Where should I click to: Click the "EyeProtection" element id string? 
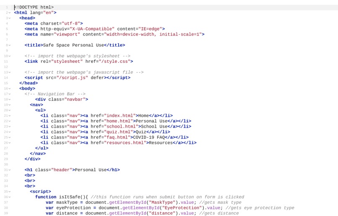pos(182,208)
